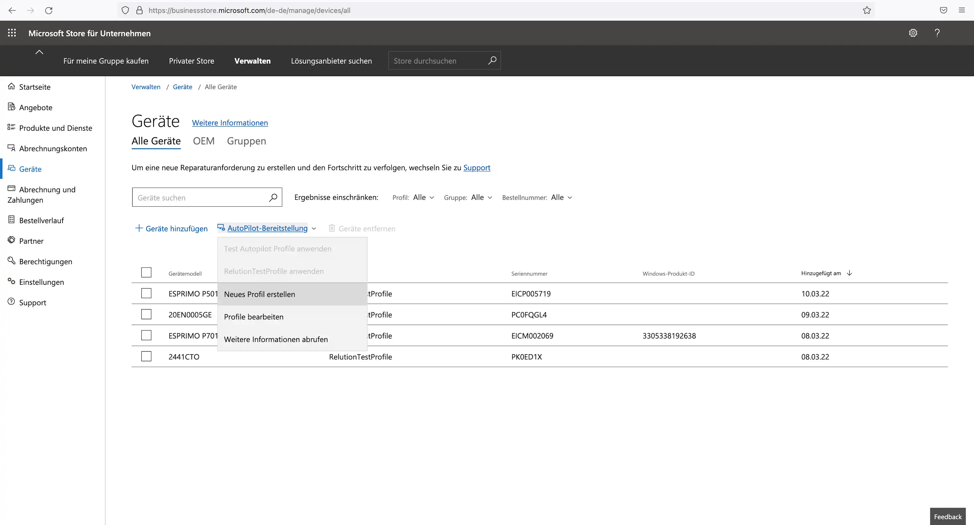Open the Weitere Informationen link

[230, 123]
